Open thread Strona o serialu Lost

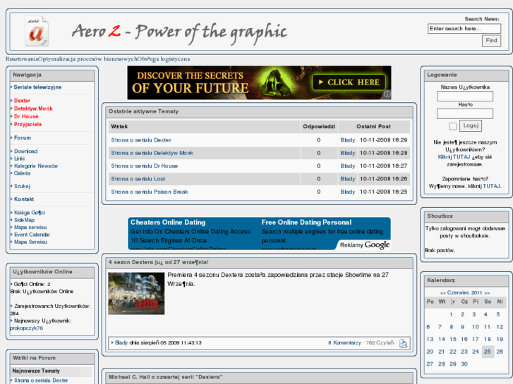138,179
